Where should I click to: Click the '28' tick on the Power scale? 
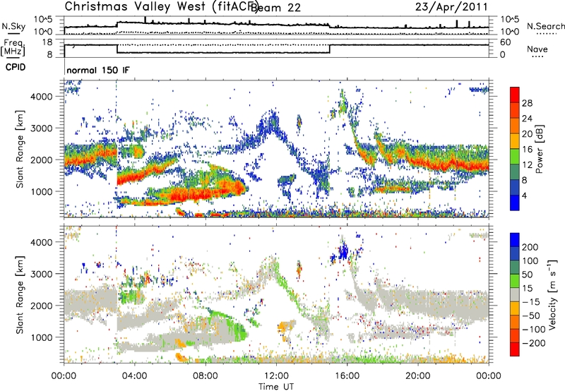click(527, 103)
